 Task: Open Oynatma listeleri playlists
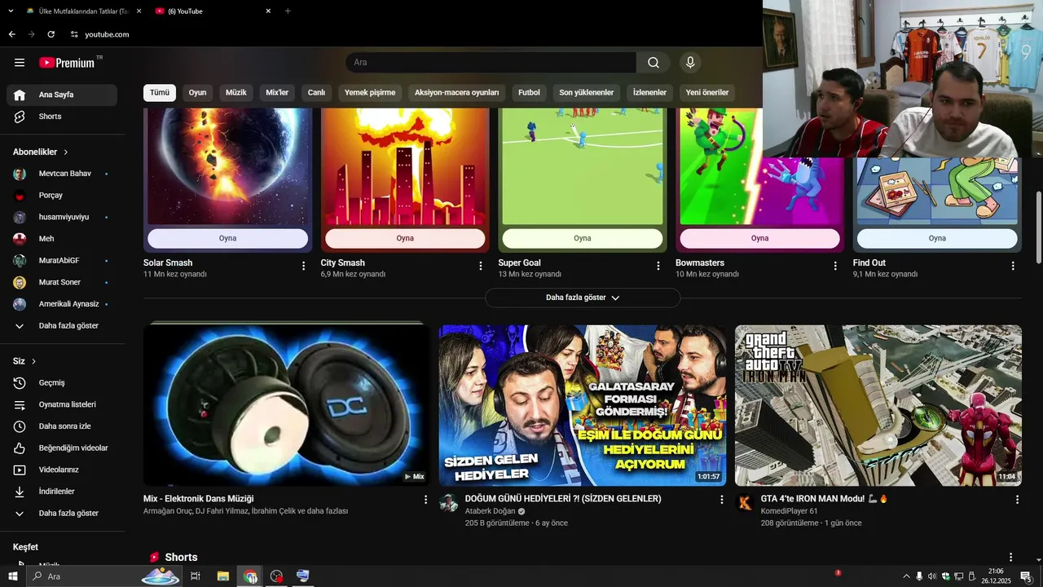click(62, 404)
